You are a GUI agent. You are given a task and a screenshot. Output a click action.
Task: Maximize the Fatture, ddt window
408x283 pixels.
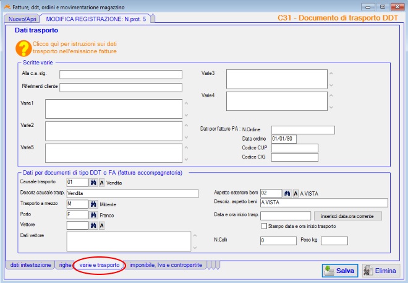click(383, 7)
